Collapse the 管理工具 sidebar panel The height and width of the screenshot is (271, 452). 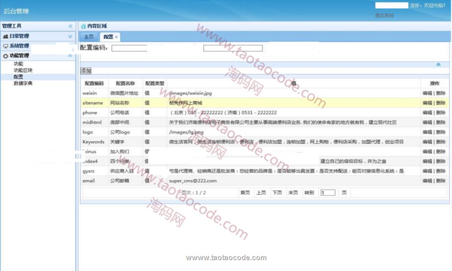(70, 26)
